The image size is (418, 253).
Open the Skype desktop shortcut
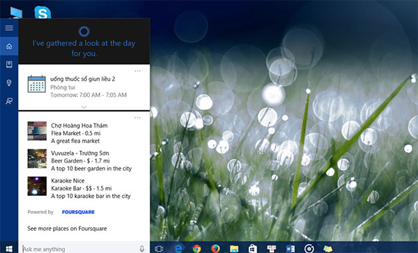click(x=42, y=13)
